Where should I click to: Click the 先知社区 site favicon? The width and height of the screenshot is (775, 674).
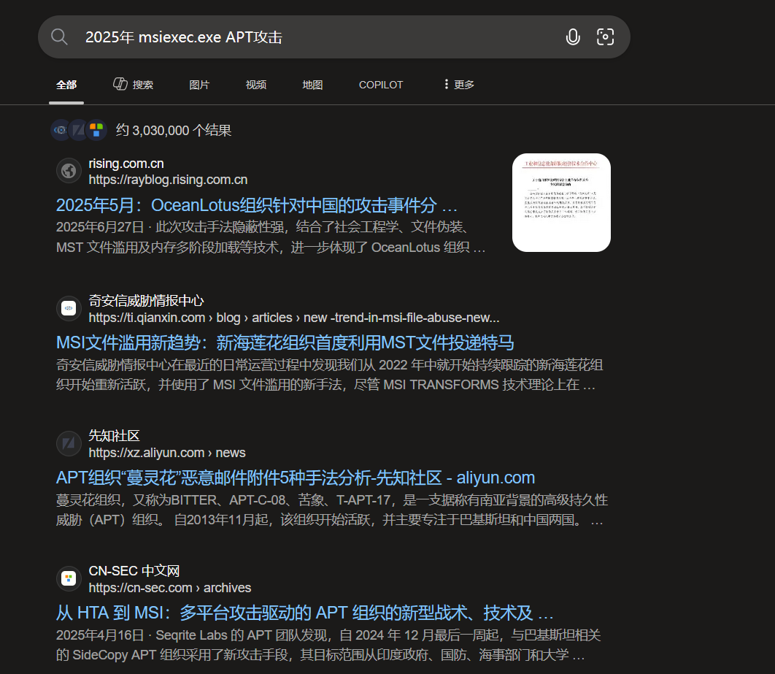pos(69,443)
